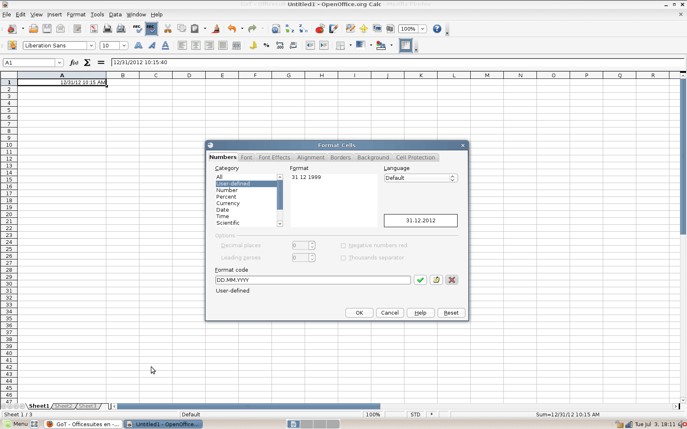687x429 pixels.
Task: Cut selection with the scissors icon
Action: (x=168, y=29)
